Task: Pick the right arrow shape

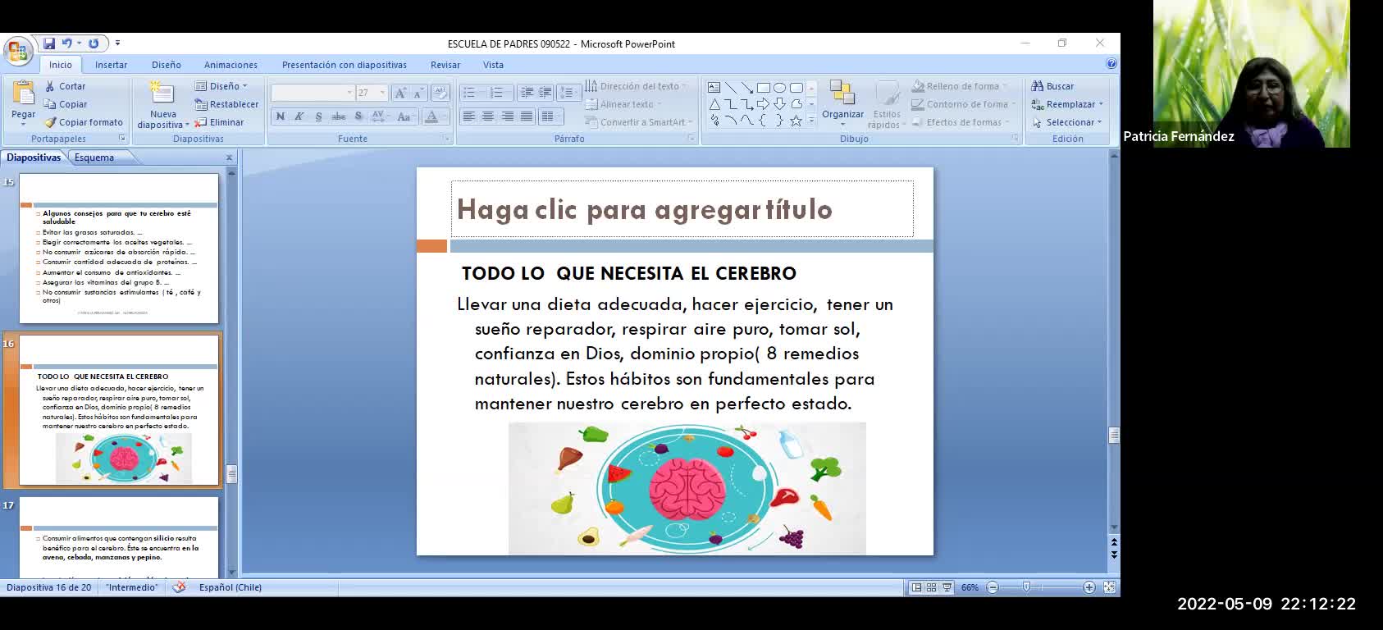Action: [763, 104]
